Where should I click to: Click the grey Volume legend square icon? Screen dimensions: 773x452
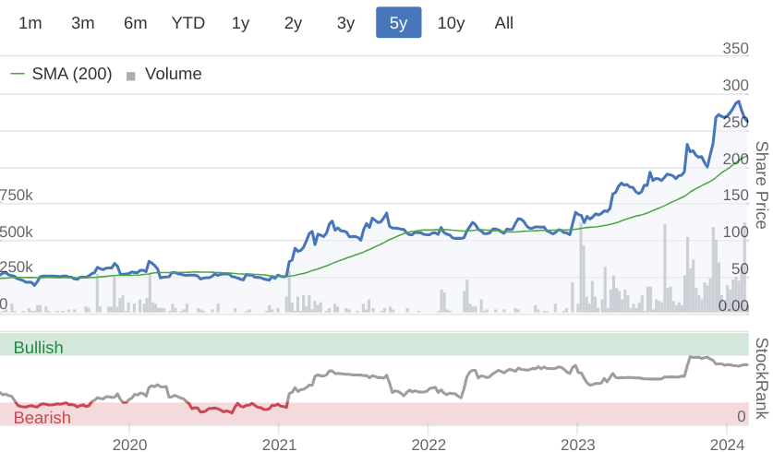(131, 76)
